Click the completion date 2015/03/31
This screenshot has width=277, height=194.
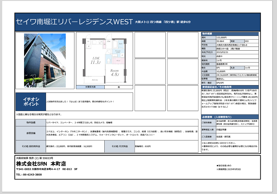[223, 52]
